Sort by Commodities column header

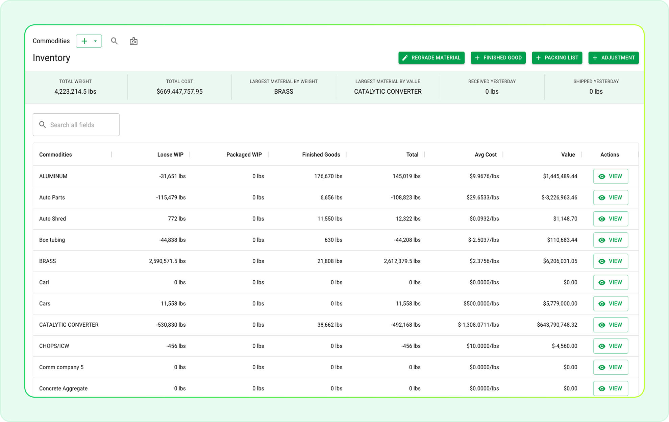55,155
